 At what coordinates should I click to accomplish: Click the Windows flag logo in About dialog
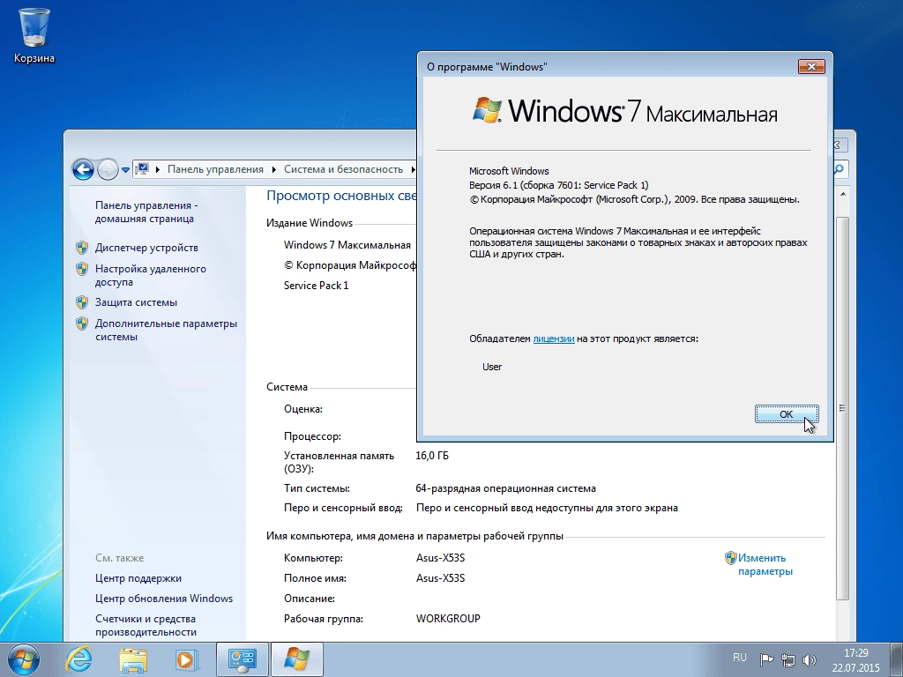(x=487, y=110)
